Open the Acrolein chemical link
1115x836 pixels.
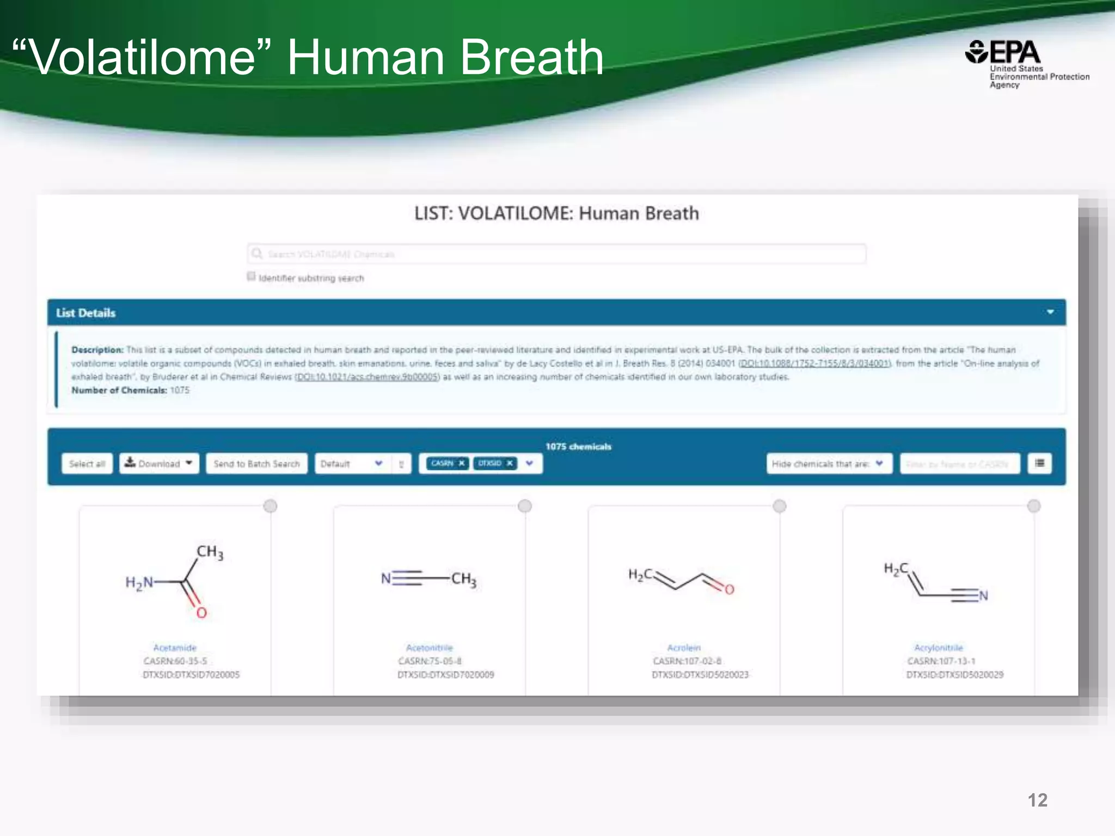[684, 648]
